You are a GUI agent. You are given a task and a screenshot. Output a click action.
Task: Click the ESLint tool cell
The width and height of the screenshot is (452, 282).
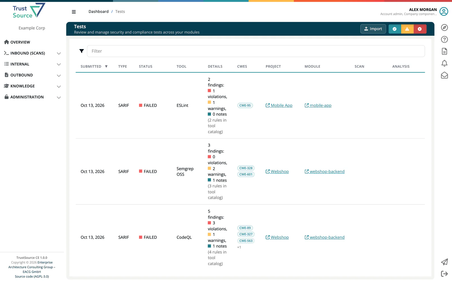click(182, 105)
